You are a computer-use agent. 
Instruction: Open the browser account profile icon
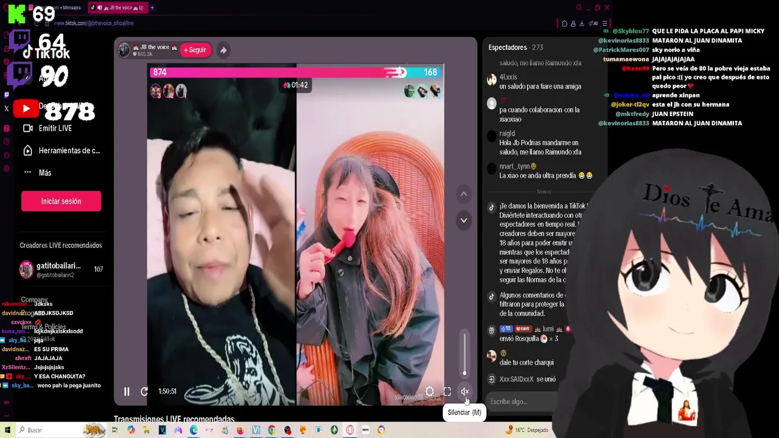573,24
